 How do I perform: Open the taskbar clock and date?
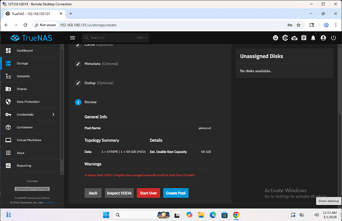[329, 215]
